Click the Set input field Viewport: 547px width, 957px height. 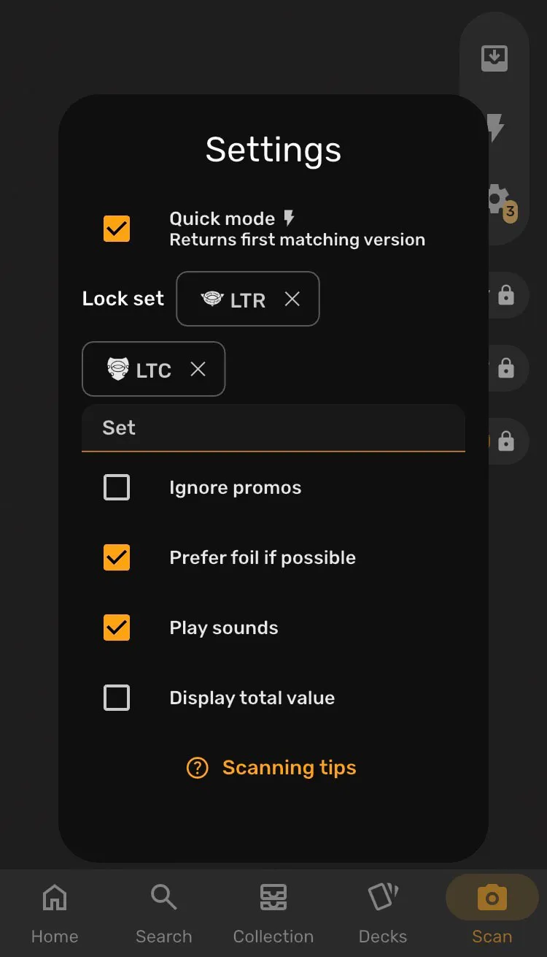pos(273,428)
